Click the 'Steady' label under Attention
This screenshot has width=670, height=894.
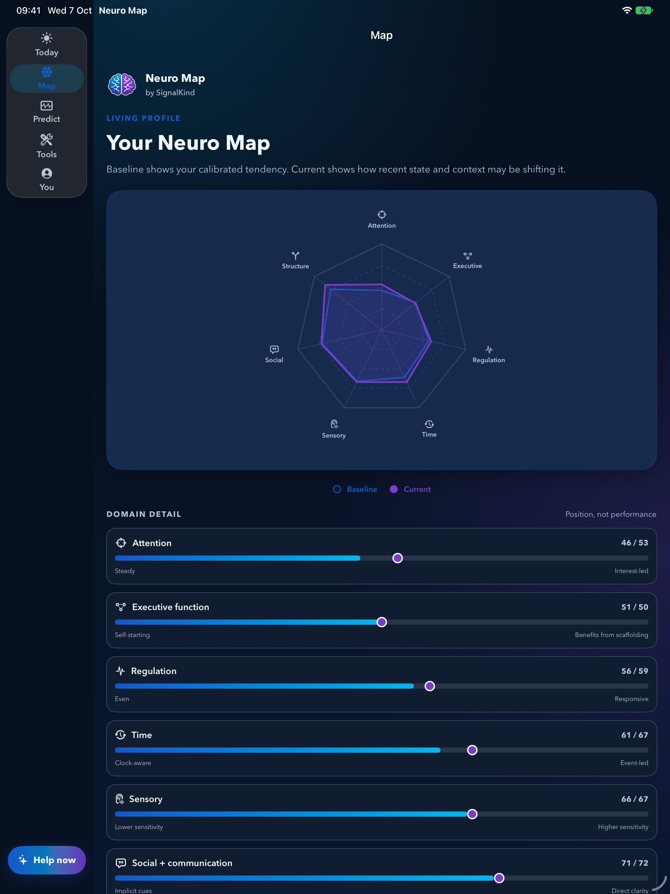coord(125,571)
